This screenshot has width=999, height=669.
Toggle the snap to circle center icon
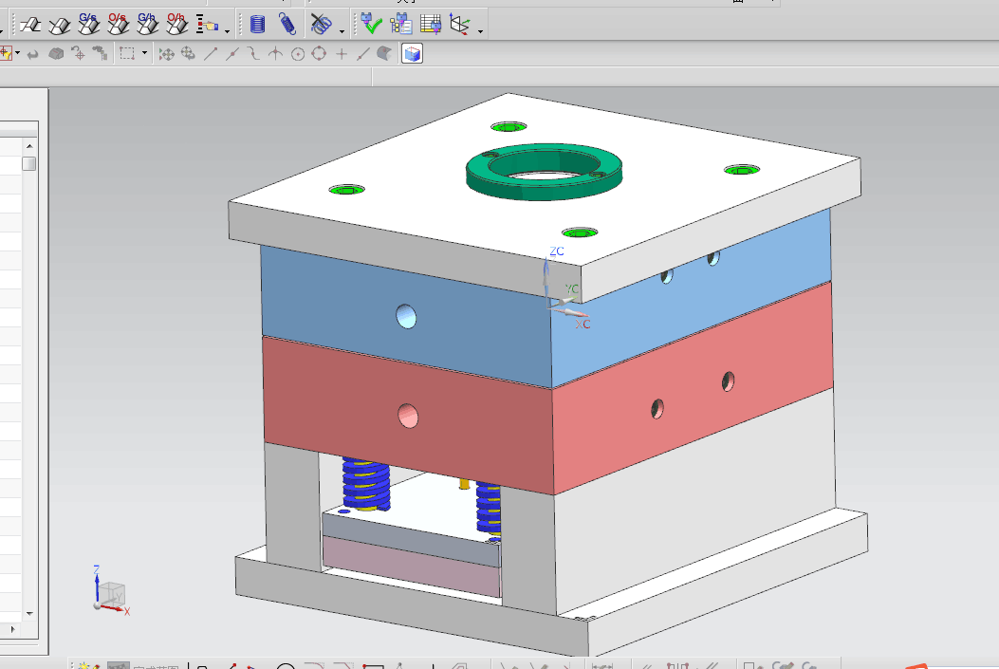[x=298, y=54]
